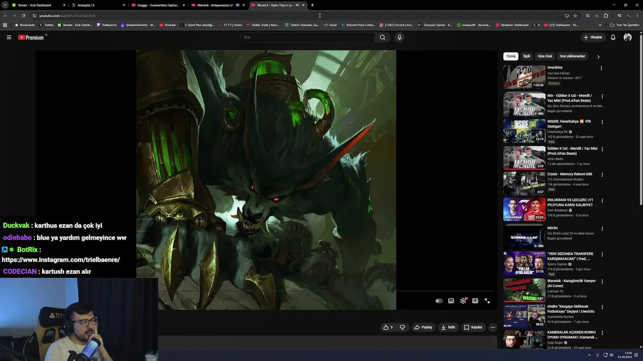The width and height of the screenshot is (643, 361).
Task: Open a new browser tab
Action: (312, 5)
